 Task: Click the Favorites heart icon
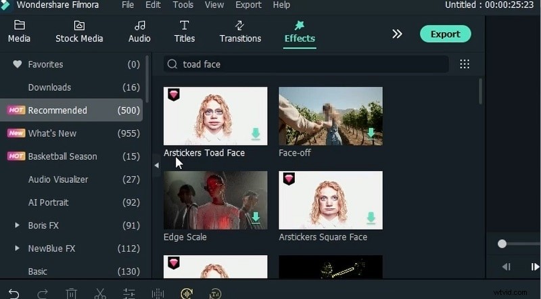coord(18,64)
